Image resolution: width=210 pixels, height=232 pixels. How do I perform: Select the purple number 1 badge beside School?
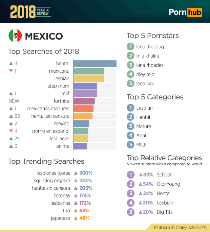click(x=130, y=175)
